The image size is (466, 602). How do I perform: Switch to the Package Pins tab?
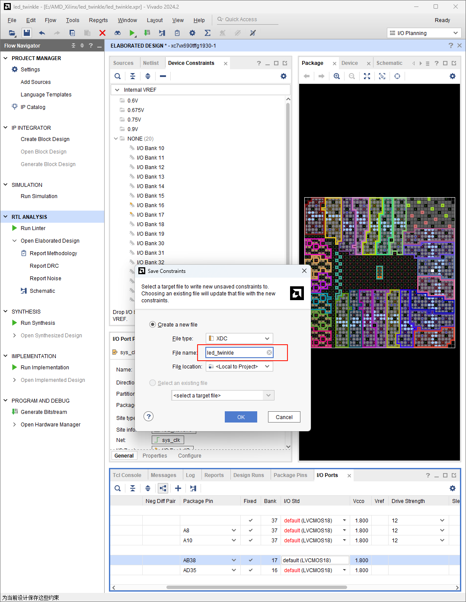coord(290,475)
